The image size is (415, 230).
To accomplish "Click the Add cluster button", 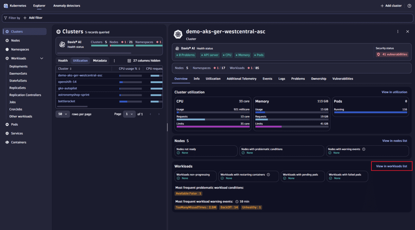I will pos(391,6).
